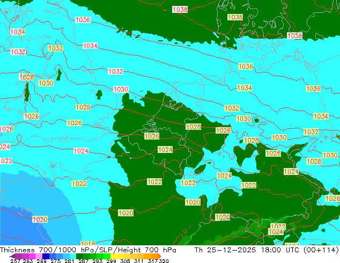Click the 18:00 UTC time text
This screenshot has height=263, width=340.
[281, 250]
